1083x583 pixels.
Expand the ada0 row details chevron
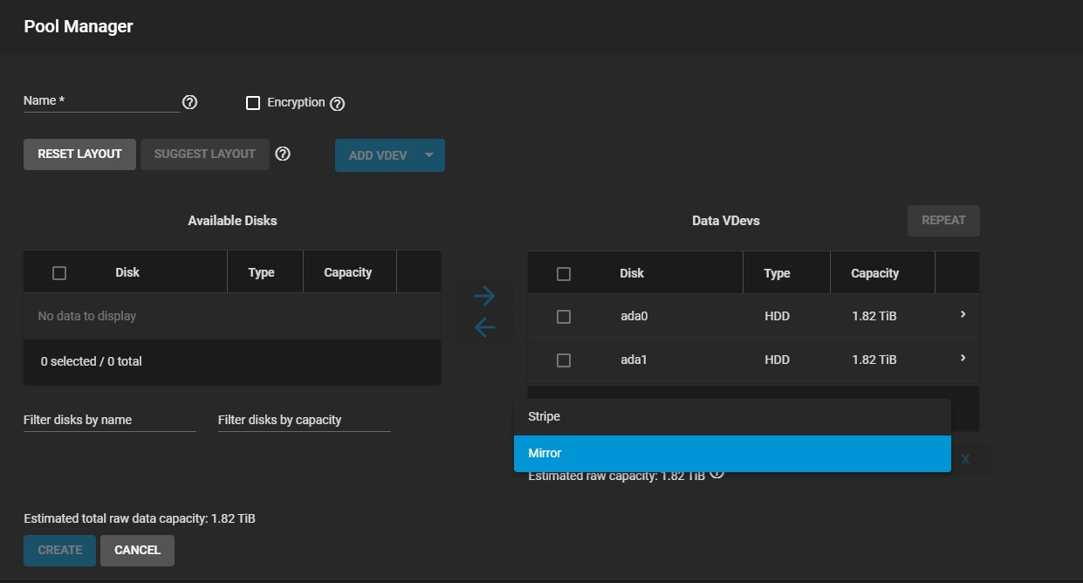coord(963,314)
